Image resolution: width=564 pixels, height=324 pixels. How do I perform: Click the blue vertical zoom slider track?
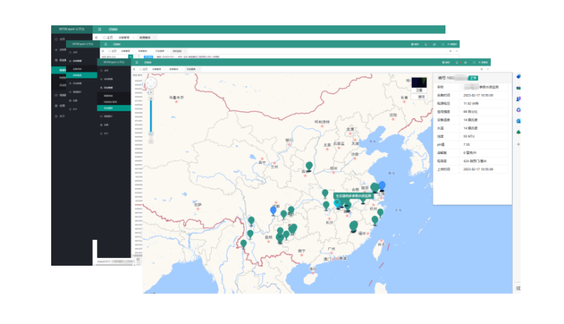[x=151, y=116]
